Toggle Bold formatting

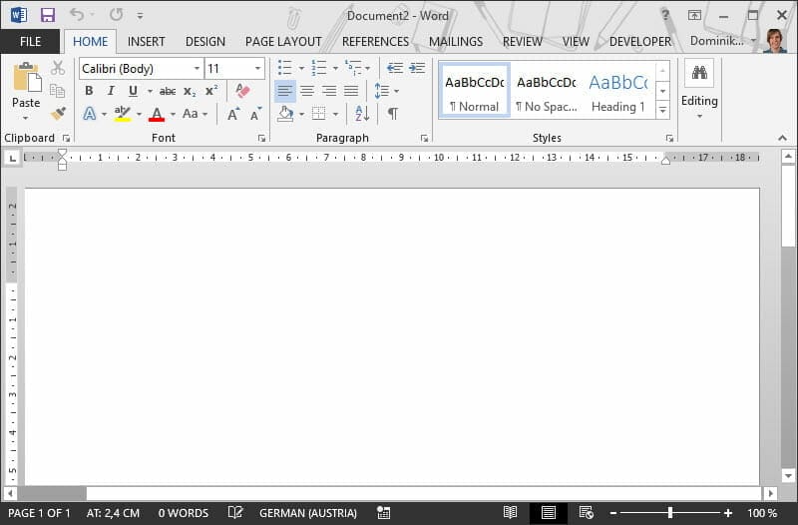(x=89, y=91)
